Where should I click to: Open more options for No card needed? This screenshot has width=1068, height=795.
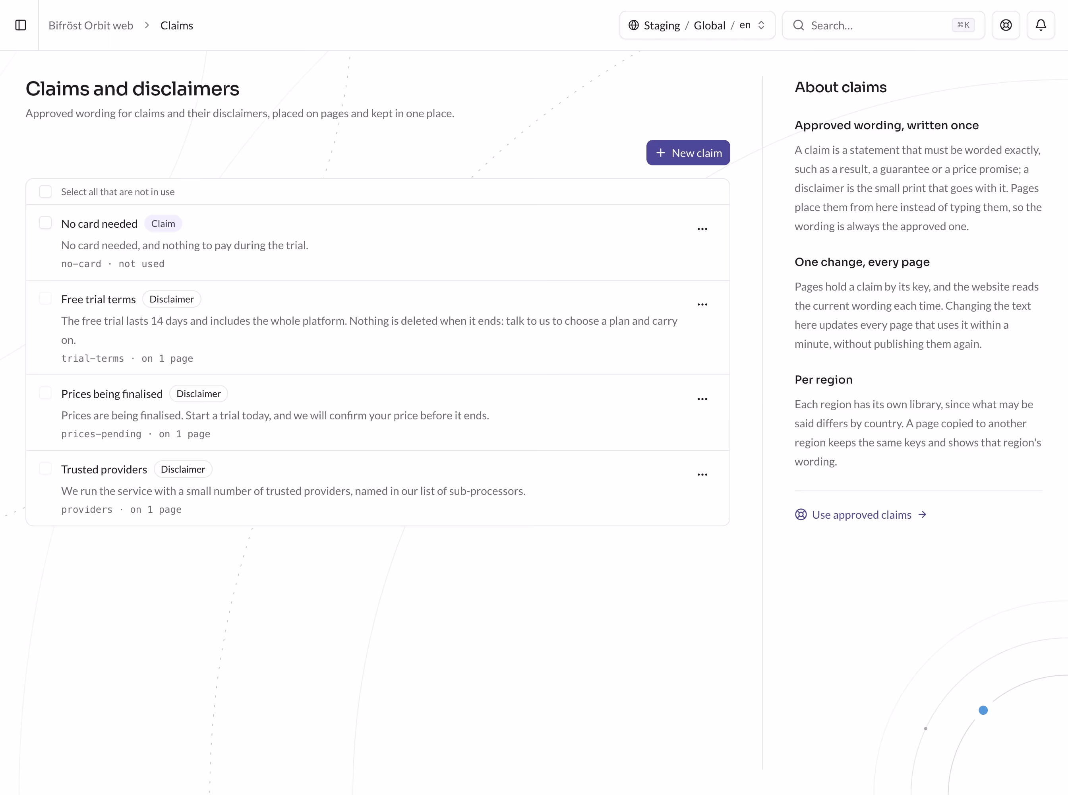702,229
